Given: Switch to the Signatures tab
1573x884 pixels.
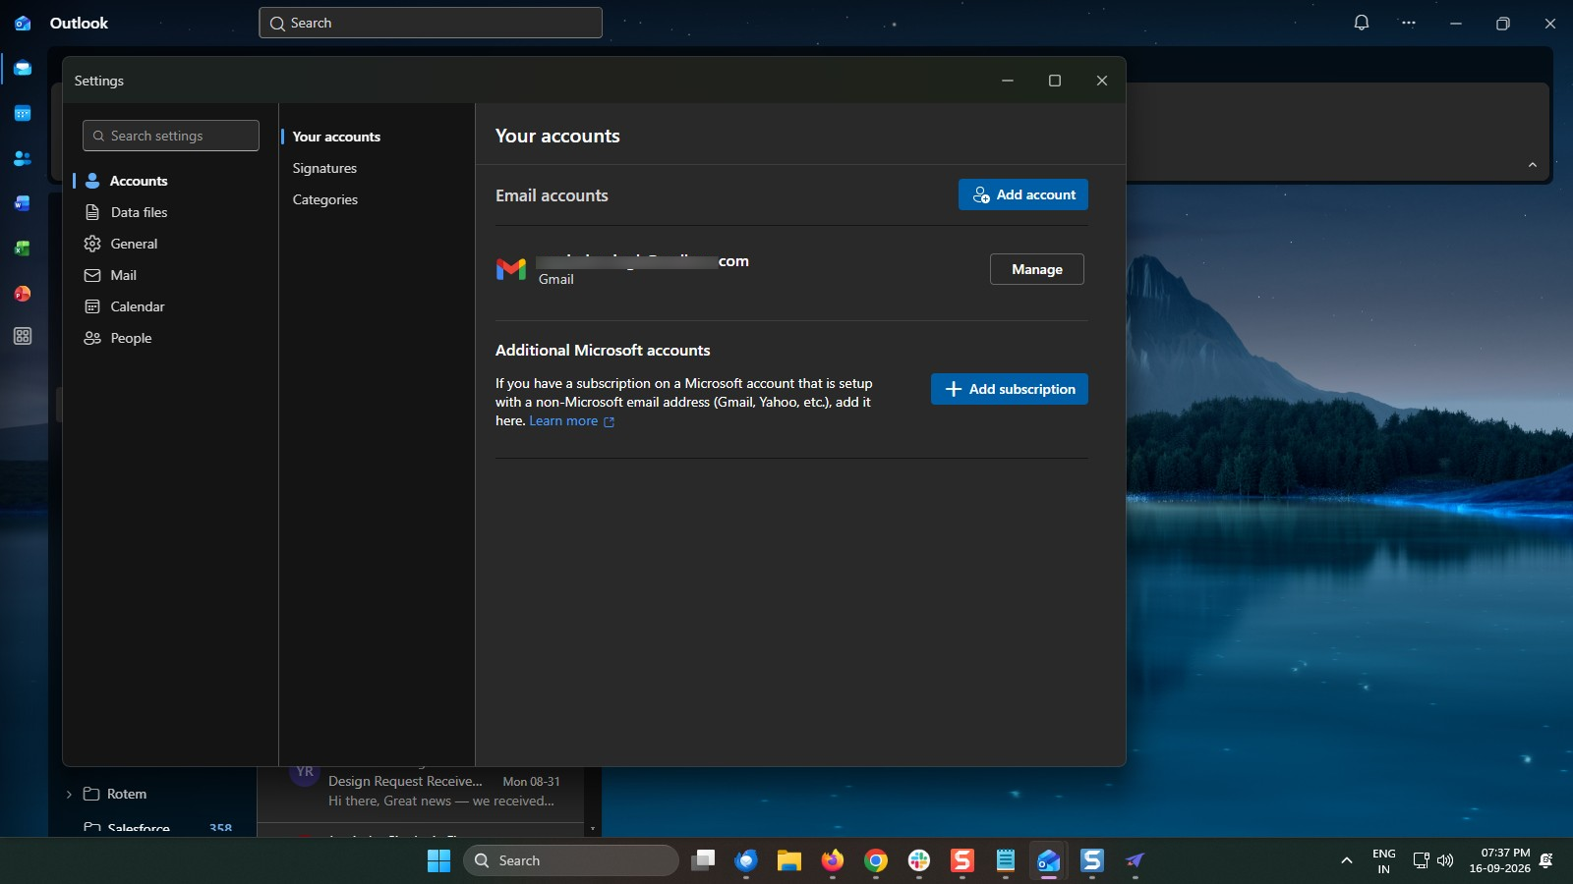Looking at the screenshot, I should 324,168.
